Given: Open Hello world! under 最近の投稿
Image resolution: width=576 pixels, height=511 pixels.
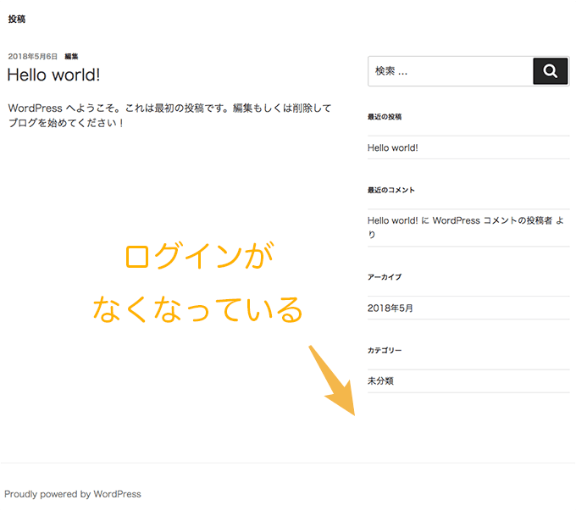Looking at the screenshot, I should 393,147.
